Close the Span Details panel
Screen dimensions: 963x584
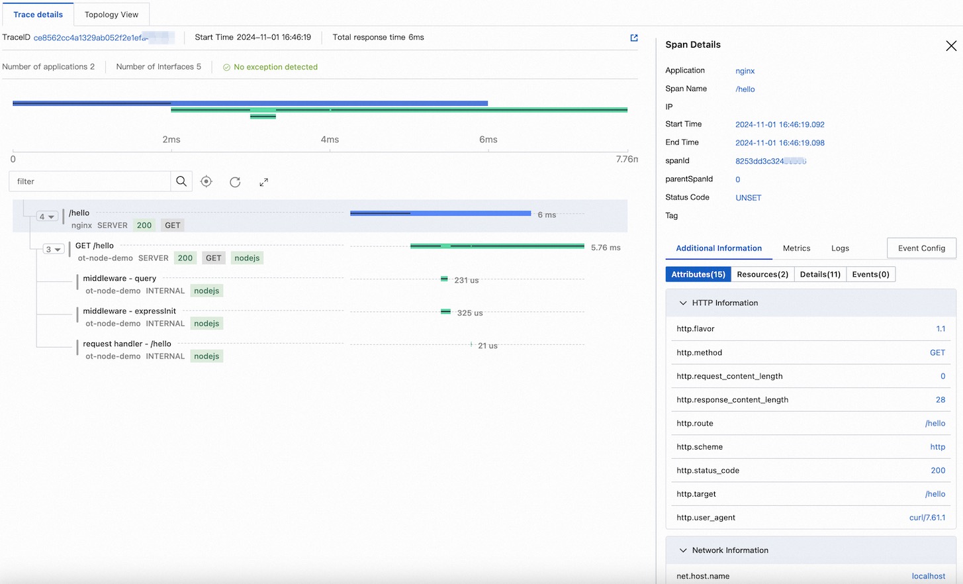tap(950, 46)
